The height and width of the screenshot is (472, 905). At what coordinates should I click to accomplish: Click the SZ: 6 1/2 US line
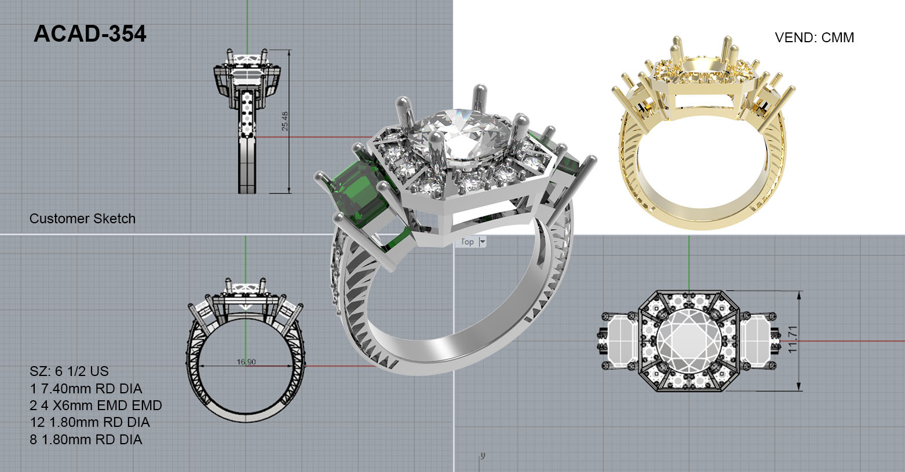click(x=69, y=371)
